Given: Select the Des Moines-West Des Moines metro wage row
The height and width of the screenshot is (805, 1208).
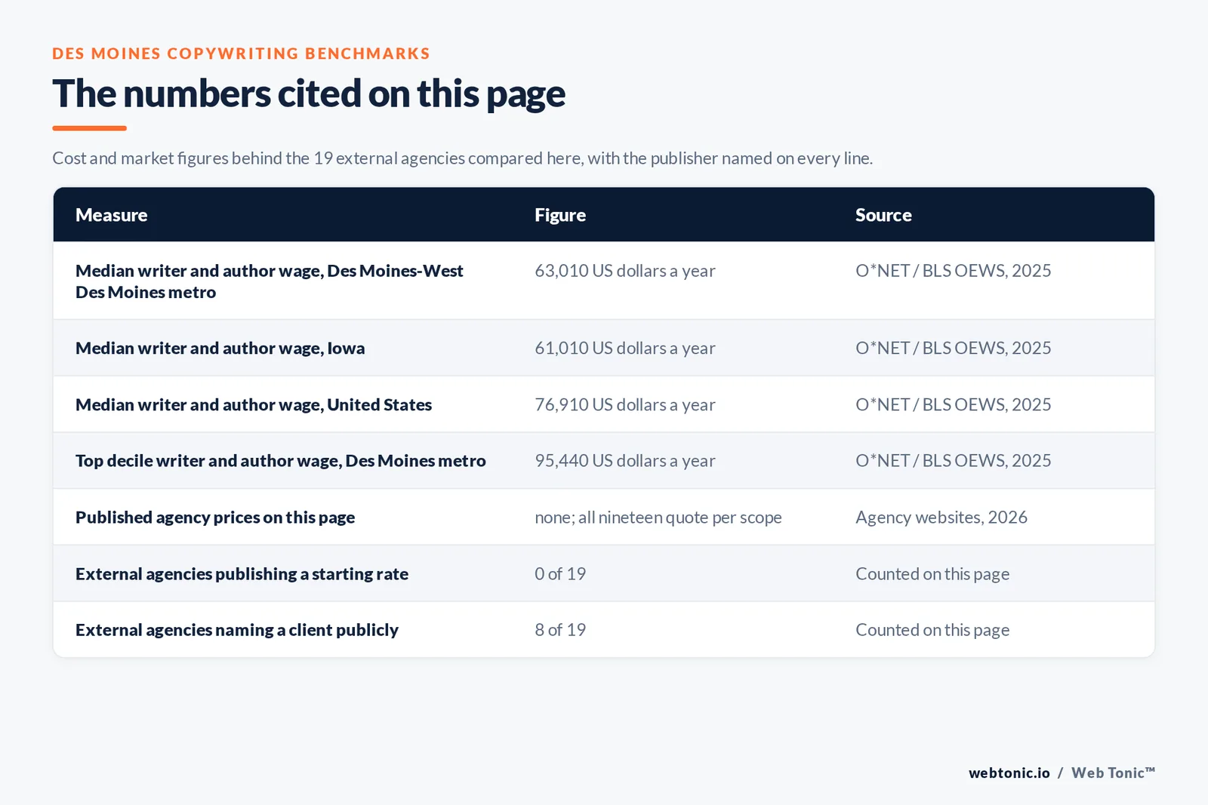Looking at the screenshot, I should coord(604,281).
